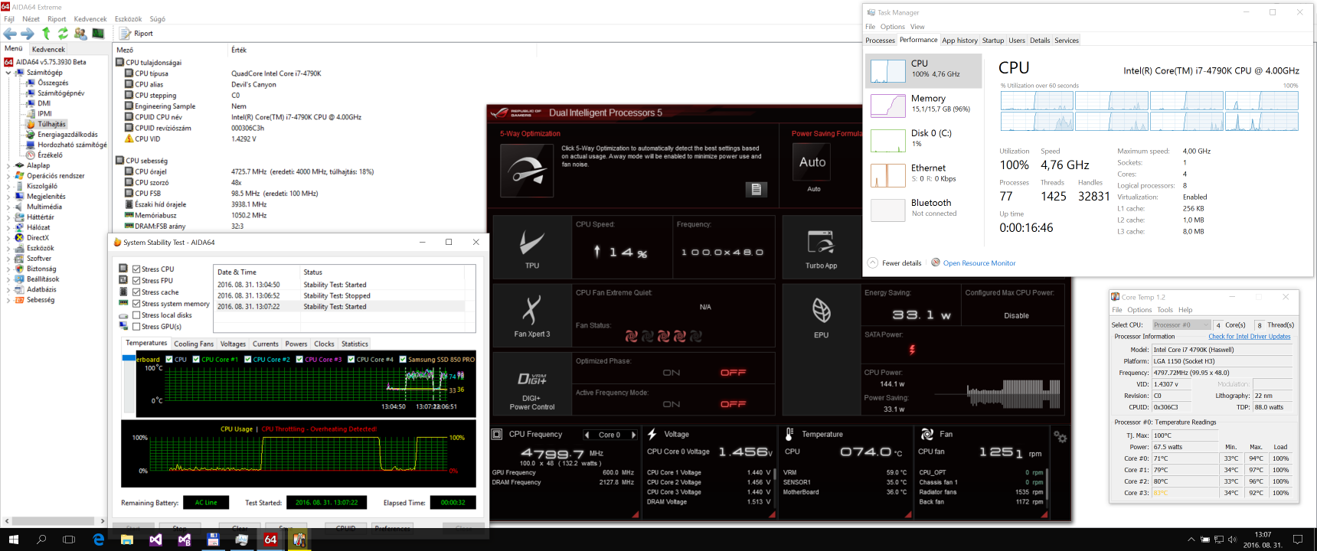This screenshot has width=1317, height=551.
Task: Click the document icon in 5-Way Optimization panel
Action: coord(756,189)
